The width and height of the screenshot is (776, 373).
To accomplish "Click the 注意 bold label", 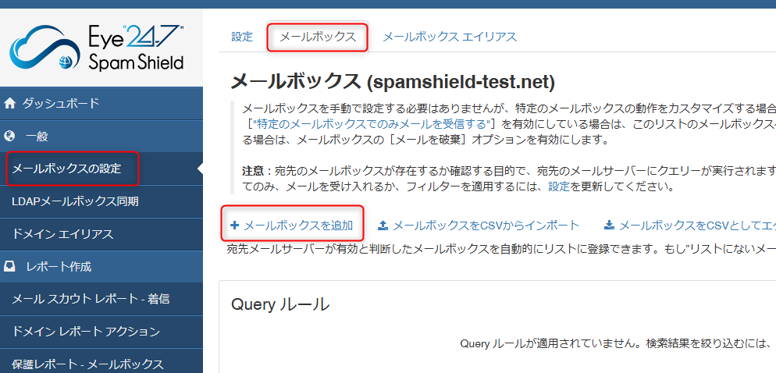I will [252, 171].
